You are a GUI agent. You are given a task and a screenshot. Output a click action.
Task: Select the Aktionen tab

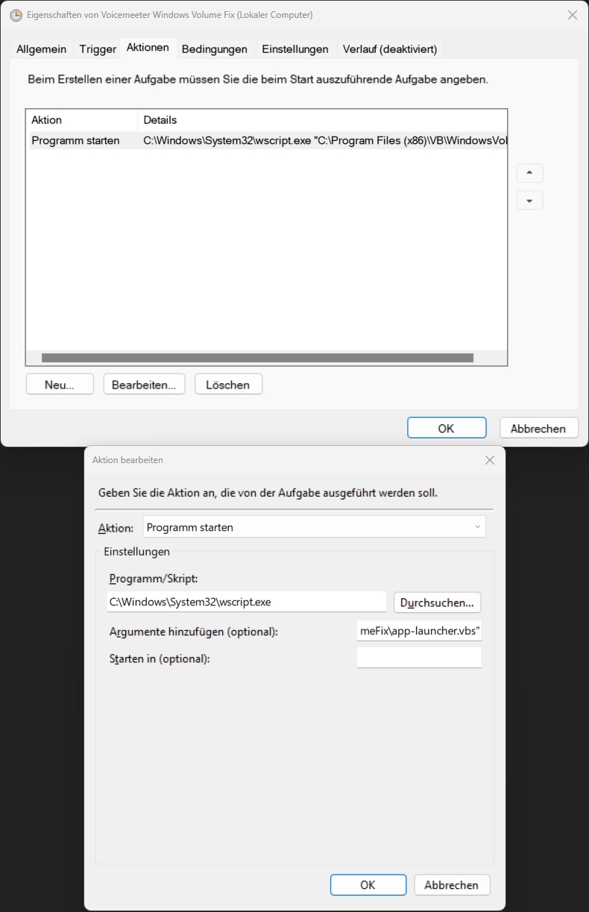point(148,48)
